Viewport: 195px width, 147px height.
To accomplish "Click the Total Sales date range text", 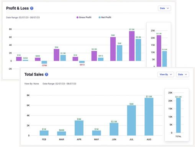I will (x=59, y=84).
